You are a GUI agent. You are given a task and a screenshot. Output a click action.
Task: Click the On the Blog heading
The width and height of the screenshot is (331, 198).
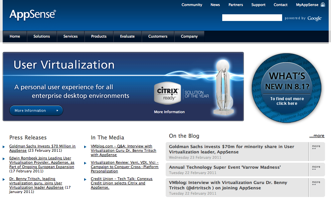[184, 136]
